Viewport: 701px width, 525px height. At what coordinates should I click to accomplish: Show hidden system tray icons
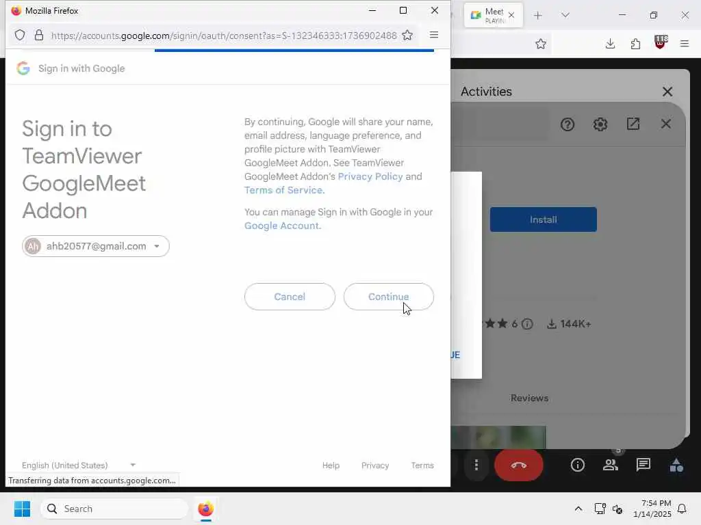[578, 509]
